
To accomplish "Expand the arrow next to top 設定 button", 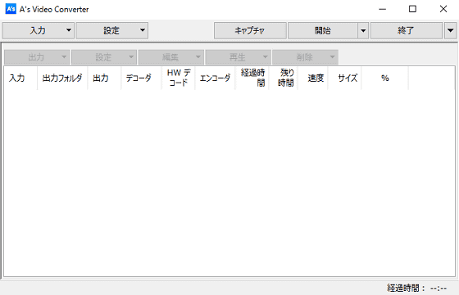I will tap(143, 30).
